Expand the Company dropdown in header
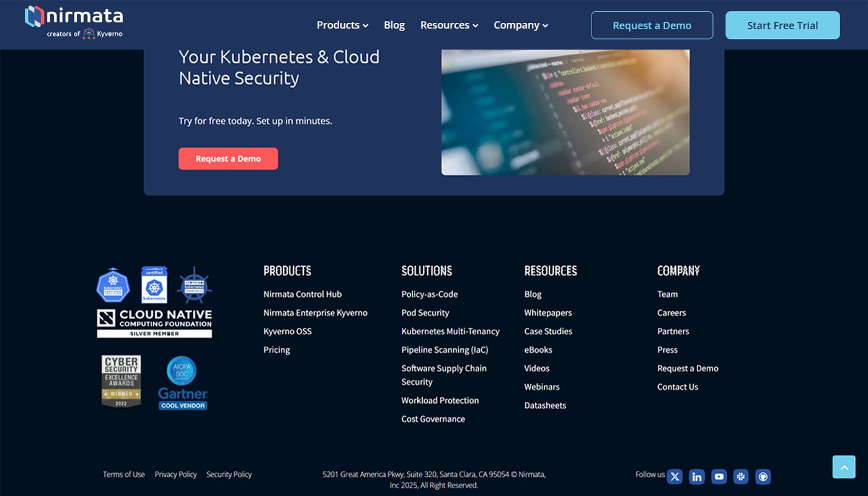The height and width of the screenshot is (496, 868). pos(521,25)
